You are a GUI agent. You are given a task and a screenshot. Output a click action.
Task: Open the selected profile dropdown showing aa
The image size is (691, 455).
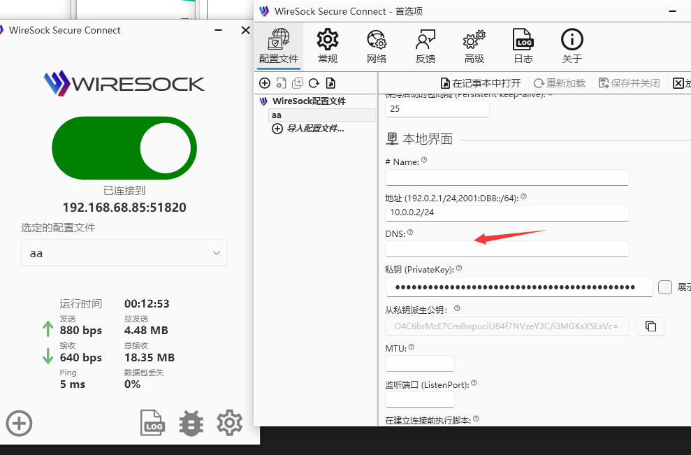point(124,252)
